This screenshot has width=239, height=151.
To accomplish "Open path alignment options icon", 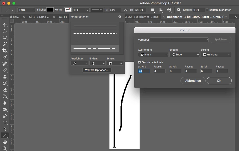I will point(160,10).
